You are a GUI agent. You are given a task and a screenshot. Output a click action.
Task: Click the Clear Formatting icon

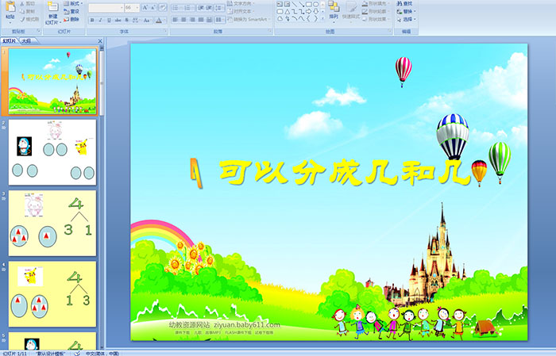[161, 7]
